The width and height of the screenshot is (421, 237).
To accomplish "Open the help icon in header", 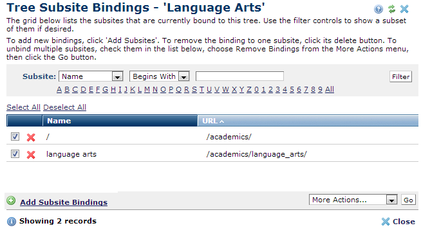I will pos(379,9).
